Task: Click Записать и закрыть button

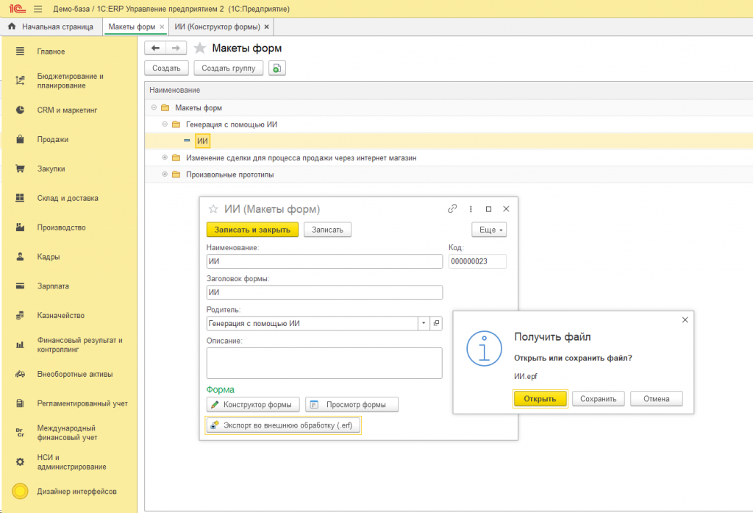Action: point(252,230)
